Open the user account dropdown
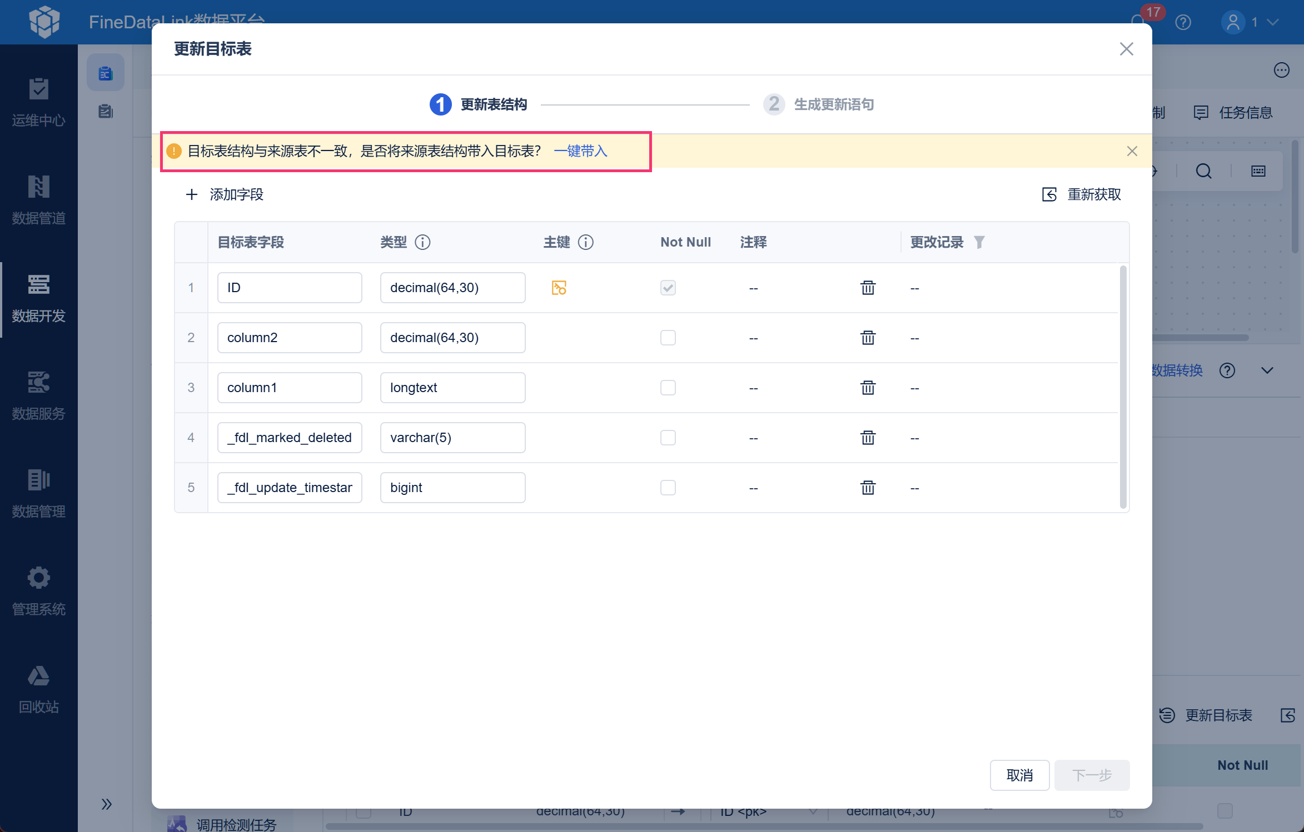 tap(1251, 22)
